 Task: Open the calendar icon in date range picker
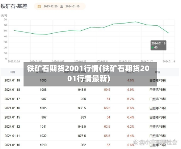click(39, 7)
